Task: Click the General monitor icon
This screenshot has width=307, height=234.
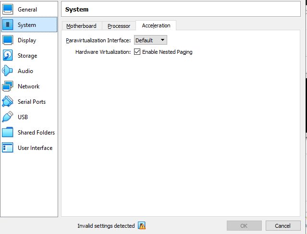Action: (8, 9)
